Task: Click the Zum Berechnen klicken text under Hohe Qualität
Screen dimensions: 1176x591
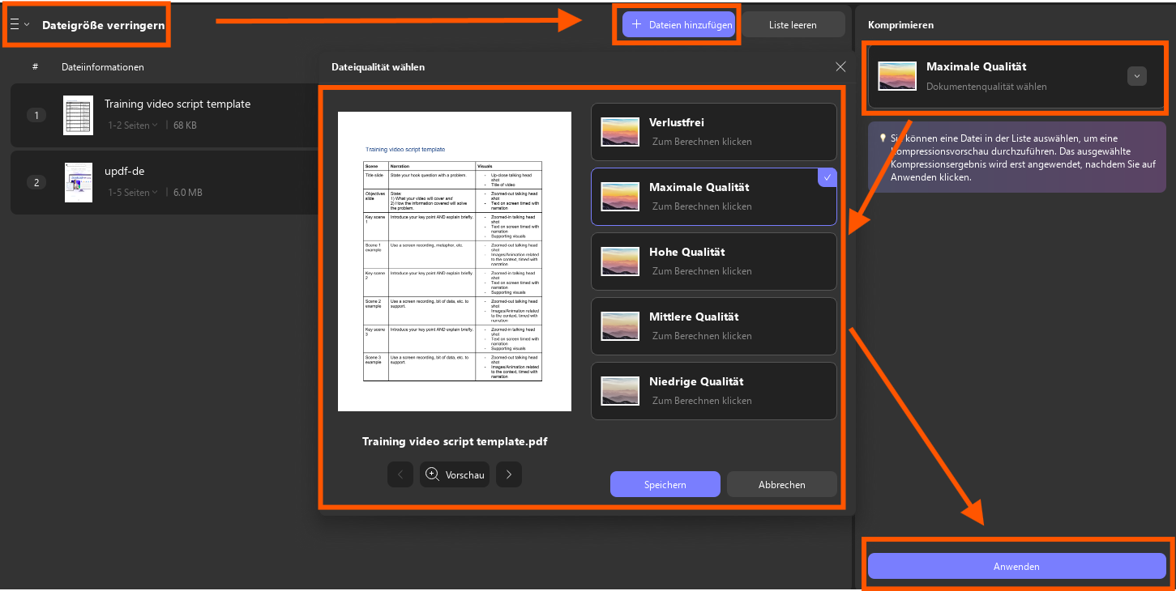Action: point(702,271)
